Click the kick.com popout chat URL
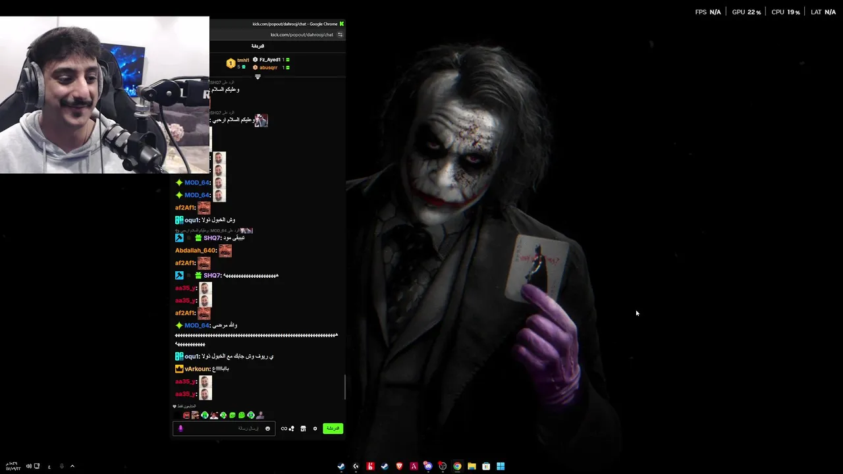This screenshot has width=843, height=474. click(x=302, y=34)
